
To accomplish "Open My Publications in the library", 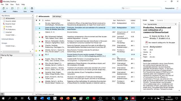I will point(10,29).
